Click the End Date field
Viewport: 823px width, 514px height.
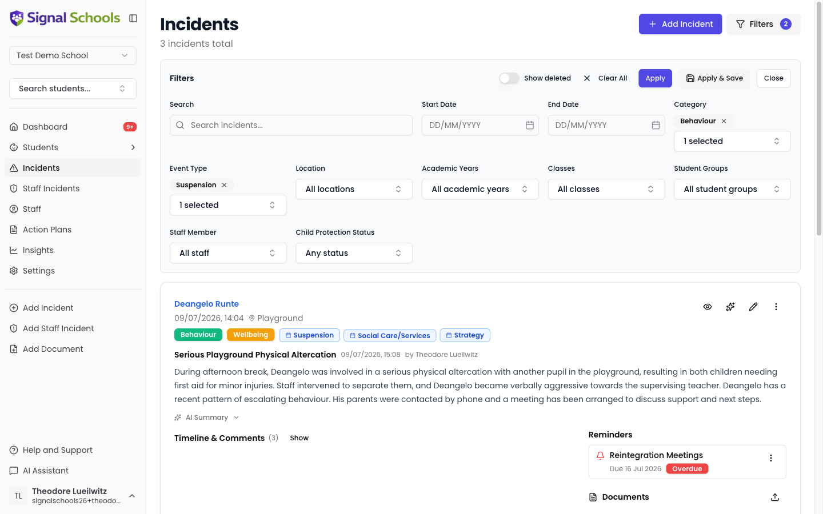pos(606,125)
